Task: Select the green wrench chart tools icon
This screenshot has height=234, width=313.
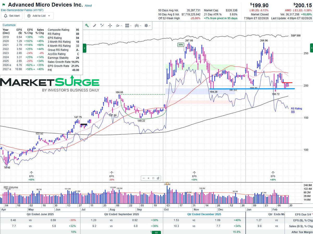Action: pyautogui.click(x=87, y=26)
